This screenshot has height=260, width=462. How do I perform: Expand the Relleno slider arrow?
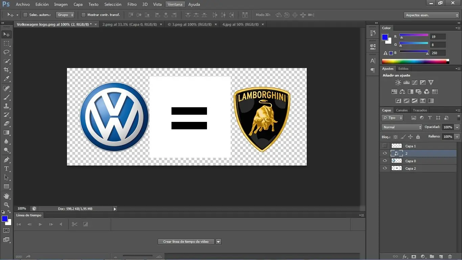[457, 137]
